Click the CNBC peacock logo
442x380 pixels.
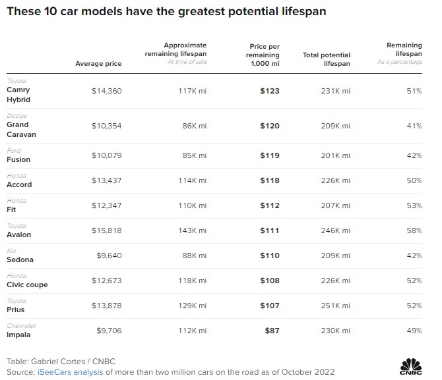410,365
